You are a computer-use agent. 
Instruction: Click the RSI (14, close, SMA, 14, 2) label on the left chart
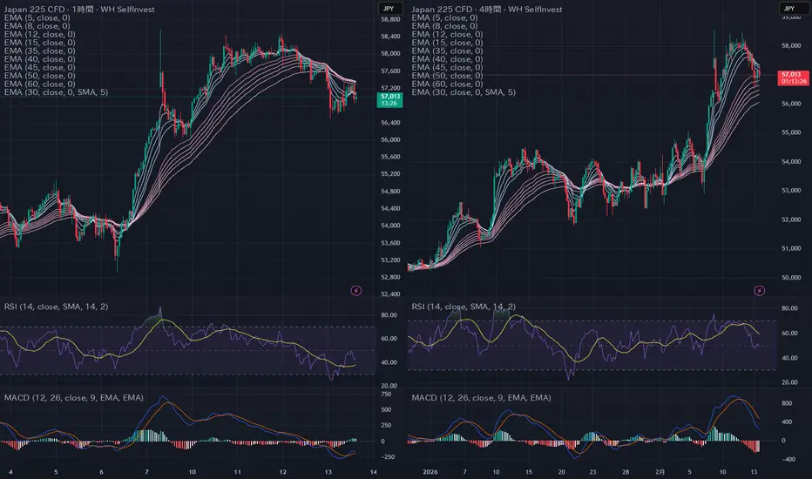click(x=54, y=307)
